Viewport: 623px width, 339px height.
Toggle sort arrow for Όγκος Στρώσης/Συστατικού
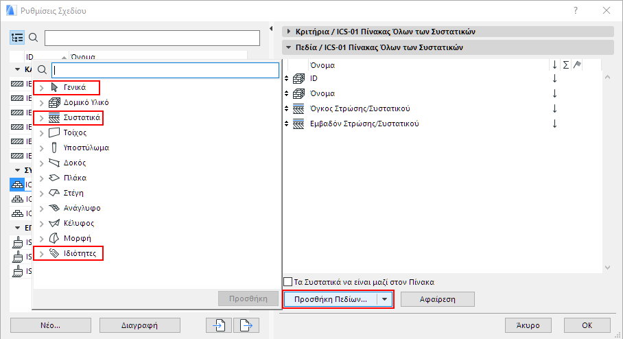(x=554, y=109)
